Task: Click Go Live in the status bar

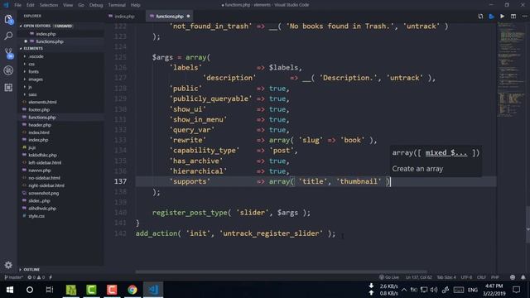Action: tap(388, 277)
